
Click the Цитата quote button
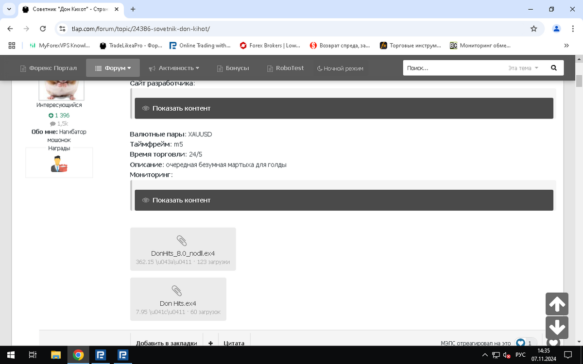click(x=234, y=343)
